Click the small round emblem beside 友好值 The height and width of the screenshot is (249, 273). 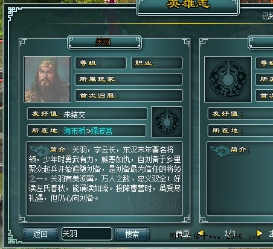[167, 122]
